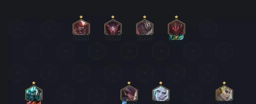Add item to silver-horned champion's last item slot
Viewport: 256px width, 104px height.
[149, 38]
